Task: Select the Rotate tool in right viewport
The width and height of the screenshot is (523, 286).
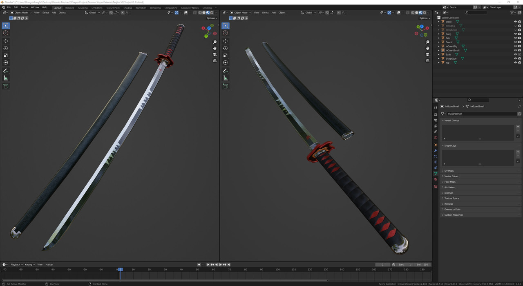Action: (226, 48)
